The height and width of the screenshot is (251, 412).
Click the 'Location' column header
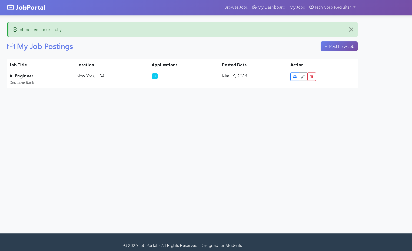pos(85,65)
